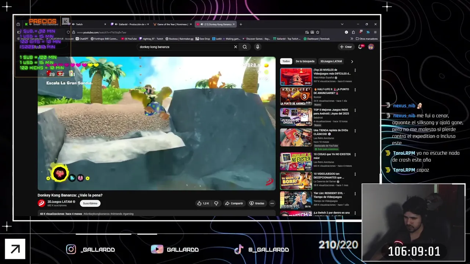Open browser extensions puzzle icon
Screen dimensions: 470x264
(353, 32)
